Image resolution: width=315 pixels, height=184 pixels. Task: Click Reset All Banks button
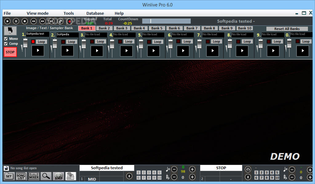(287, 29)
